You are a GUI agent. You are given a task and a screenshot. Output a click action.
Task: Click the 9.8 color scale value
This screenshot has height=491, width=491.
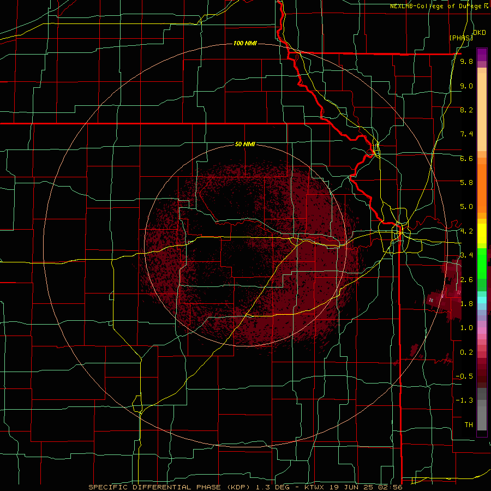[466, 62]
